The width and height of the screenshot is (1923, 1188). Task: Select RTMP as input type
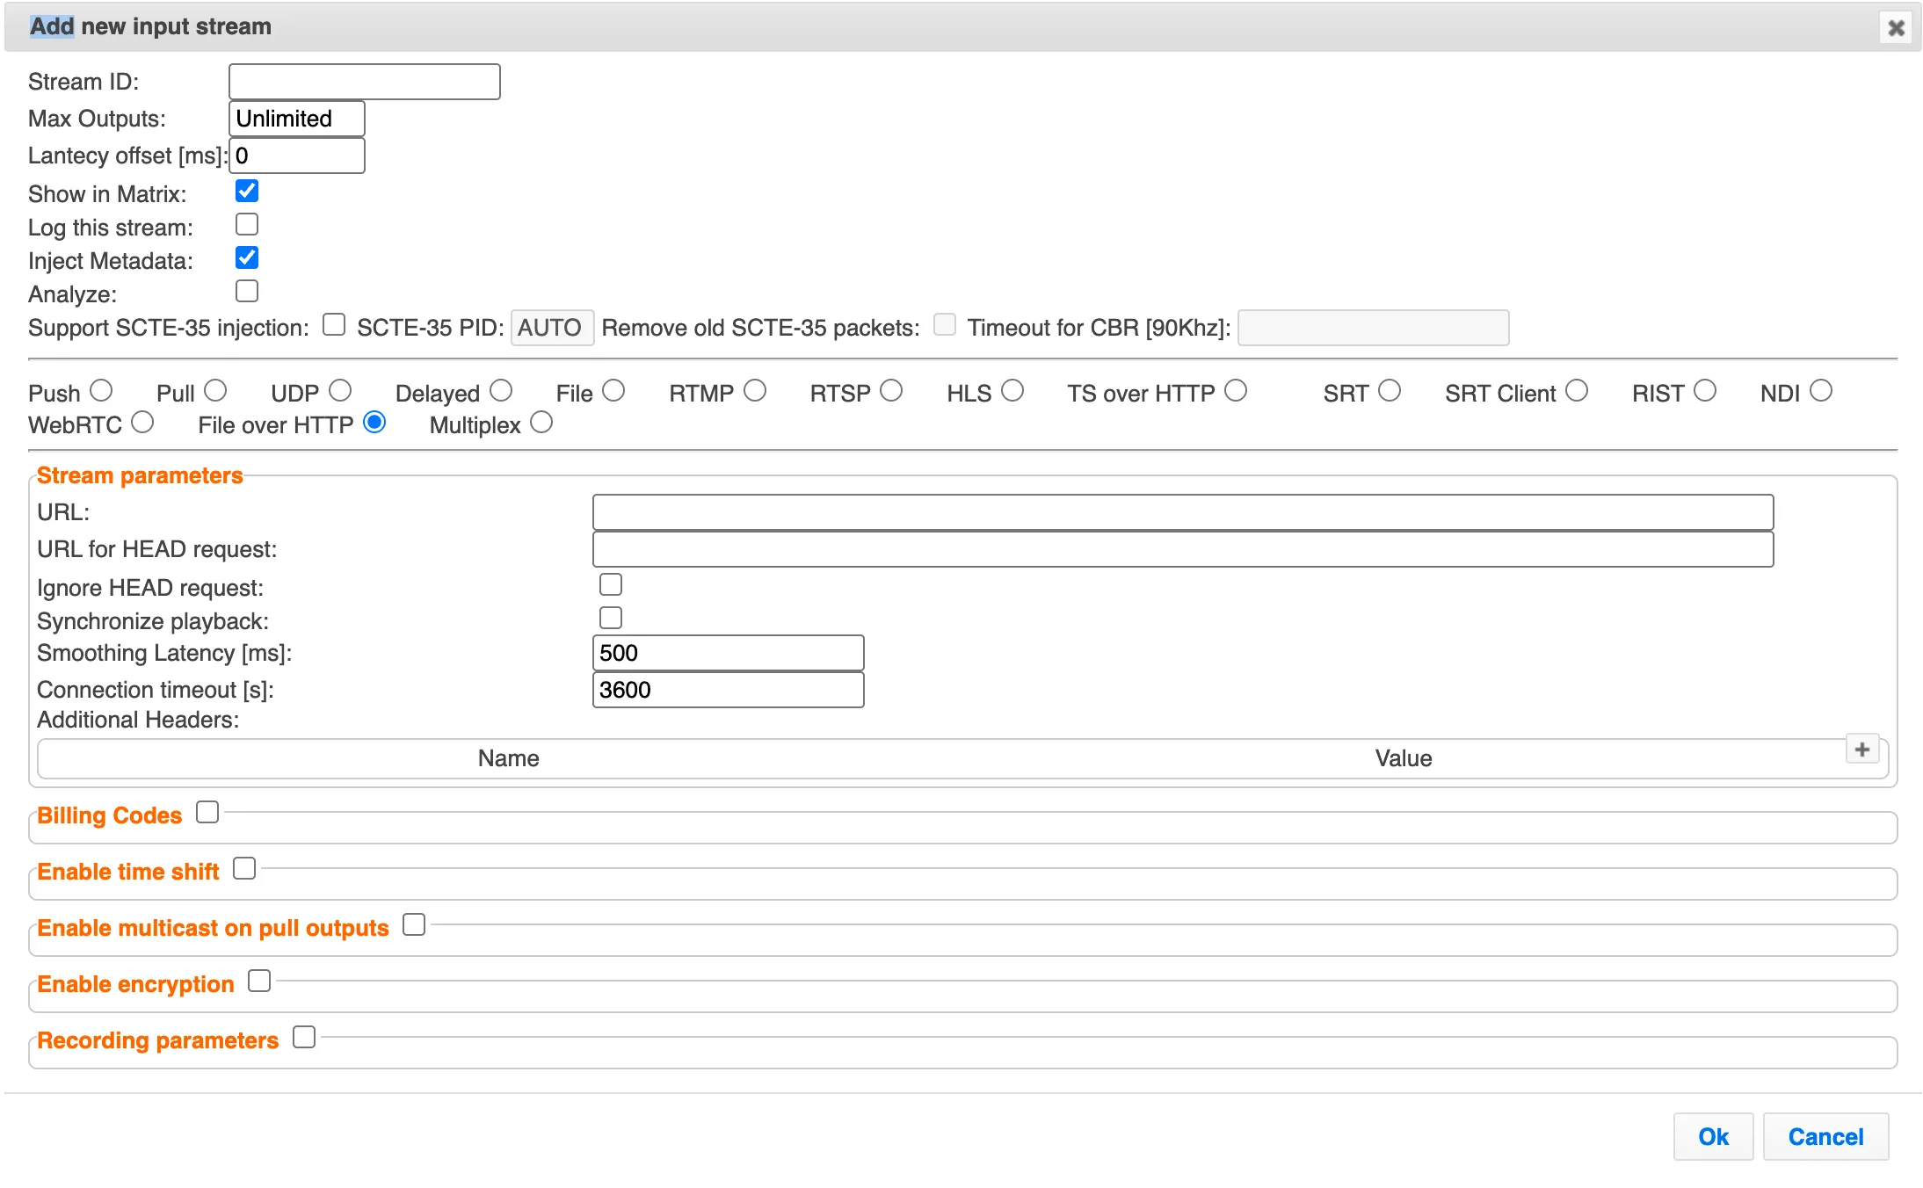coord(755,390)
